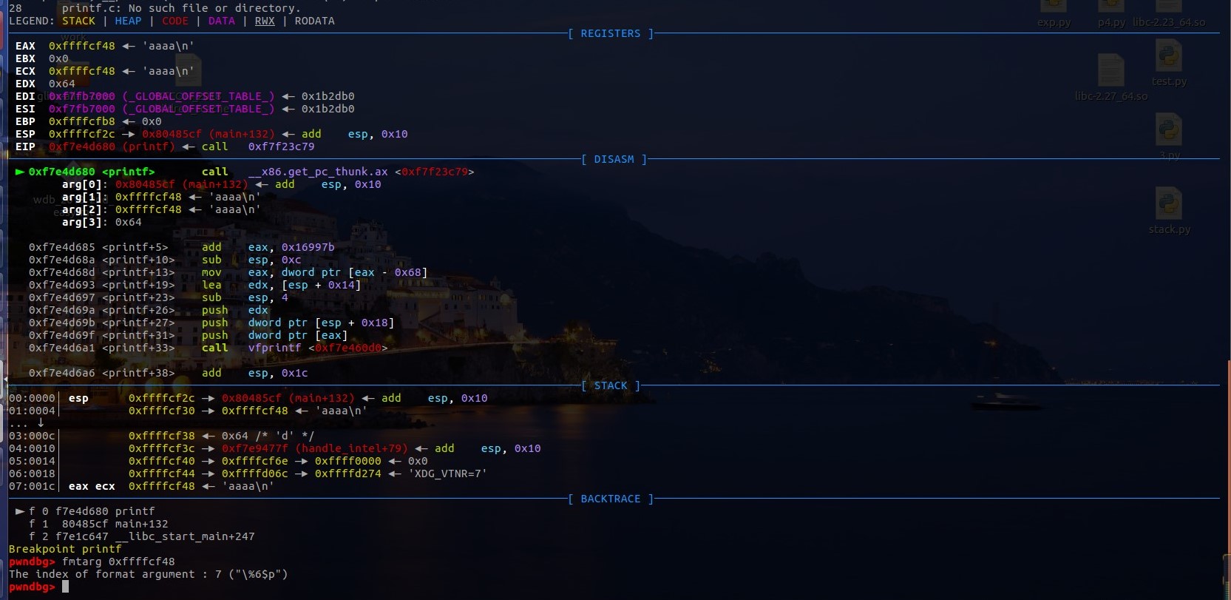
Task: Click the terminal cursor at the last pwndbg prompt
Action: tap(65, 587)
